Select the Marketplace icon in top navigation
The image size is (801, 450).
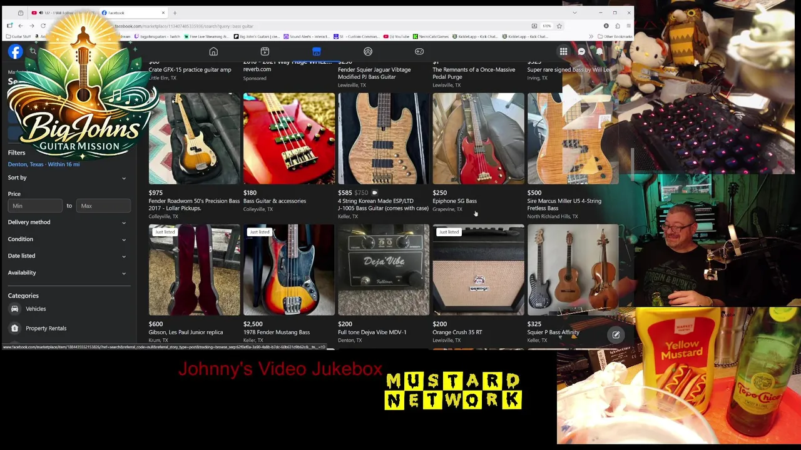coord(317,52)
